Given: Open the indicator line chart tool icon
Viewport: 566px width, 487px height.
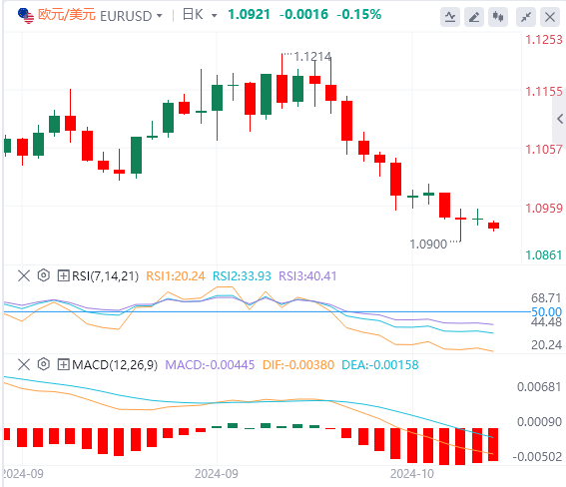Looking at the screenshot, I should click(x=450, y=17).
